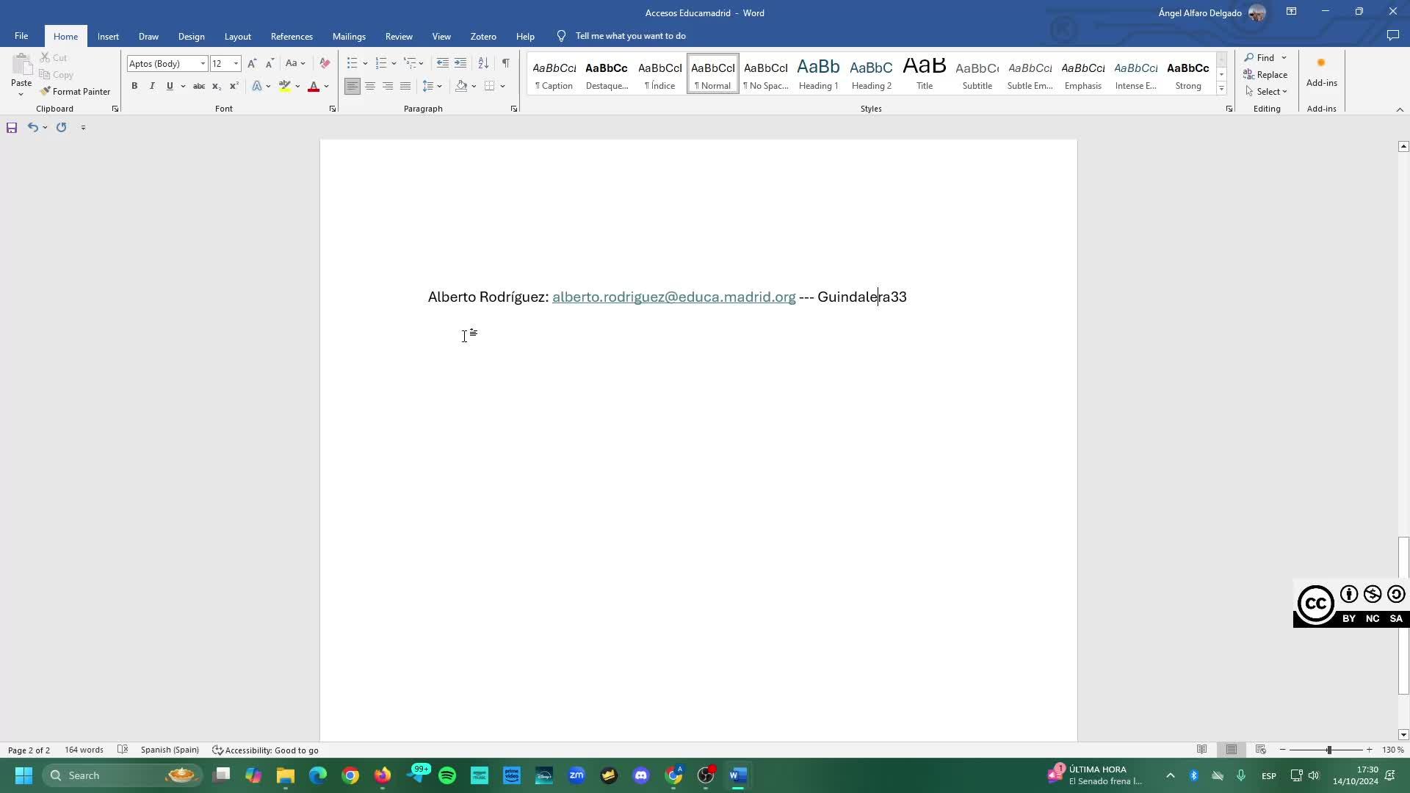1410x793 pixels.
Task: Click the alberto.rodriguez@educa.madrid.org link
Action: [673, 297]
